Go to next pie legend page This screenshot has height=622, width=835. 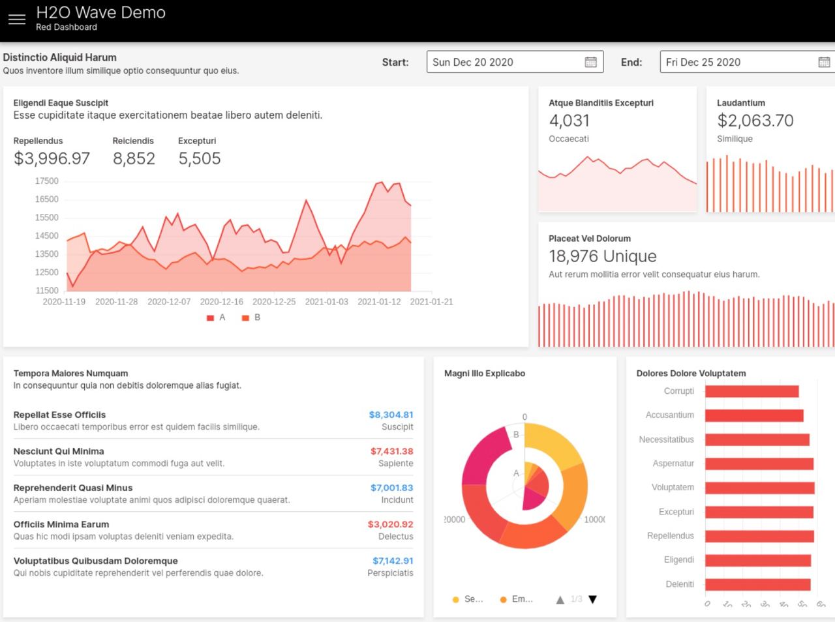pos(592,599)
